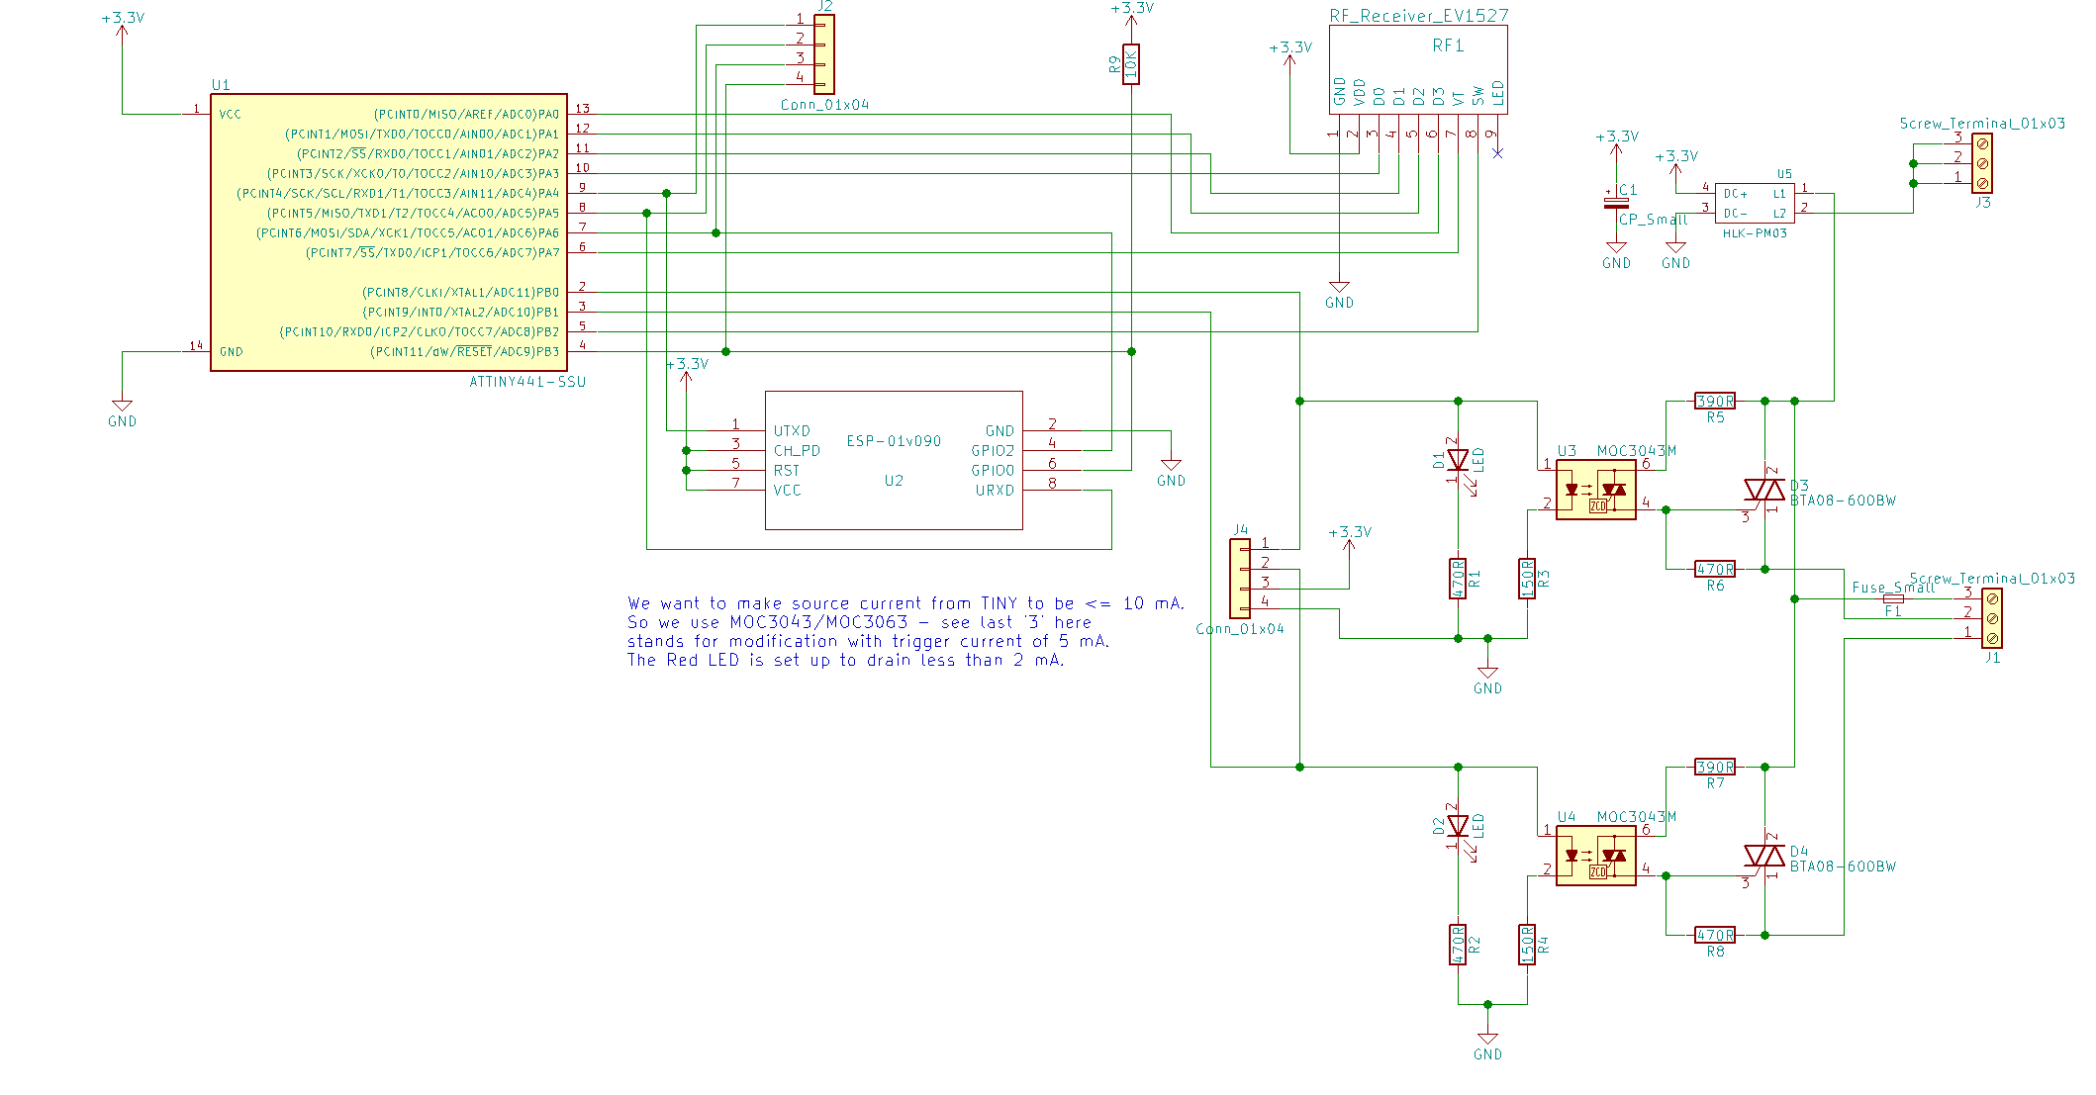Click the J3 screw terminal connector
Screen dimensions: 2096x1095
(x=1982, y=163)
